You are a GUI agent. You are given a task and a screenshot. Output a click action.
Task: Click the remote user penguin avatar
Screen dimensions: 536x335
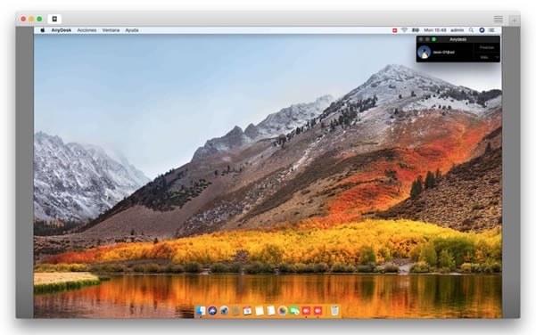click(425, 53)
